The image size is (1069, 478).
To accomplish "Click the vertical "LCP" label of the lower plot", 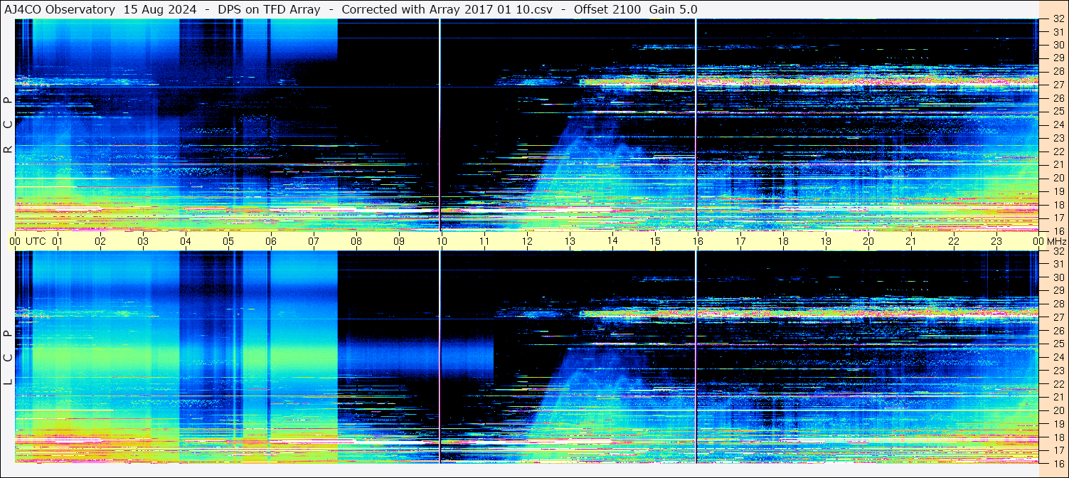I will pyautogui.click(x=8, y=358).
